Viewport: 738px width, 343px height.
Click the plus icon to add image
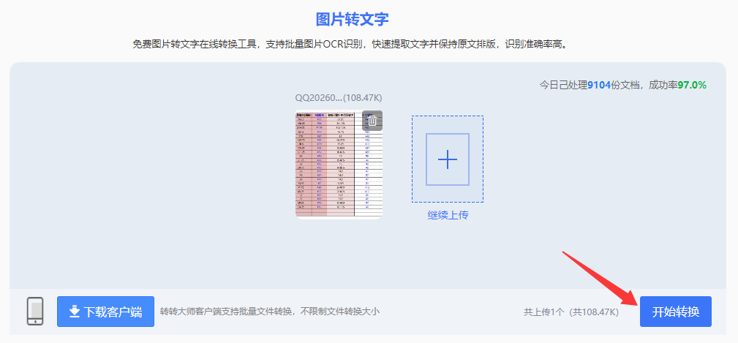tap(447, 159)
